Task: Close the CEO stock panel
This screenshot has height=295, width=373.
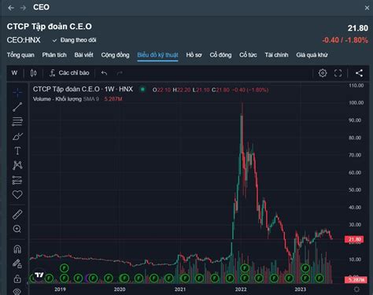Action: [367, 8]
